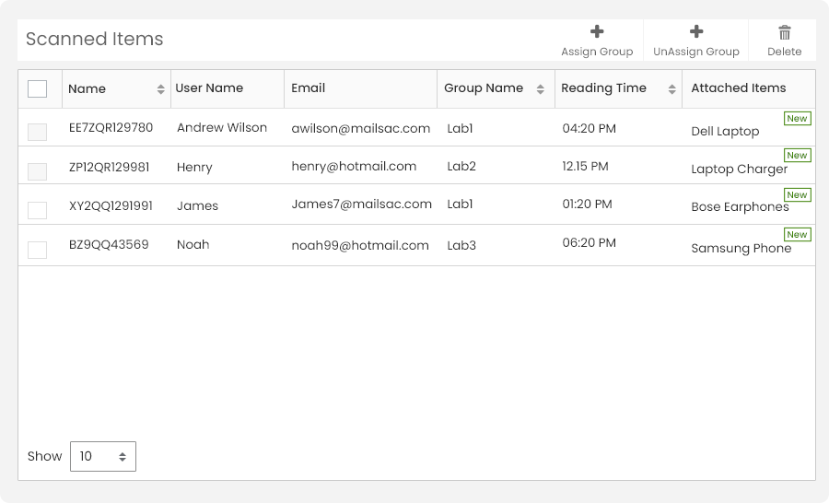
Task: Click New badge on Samsung Phone row
Action: [x=797, y=235]
